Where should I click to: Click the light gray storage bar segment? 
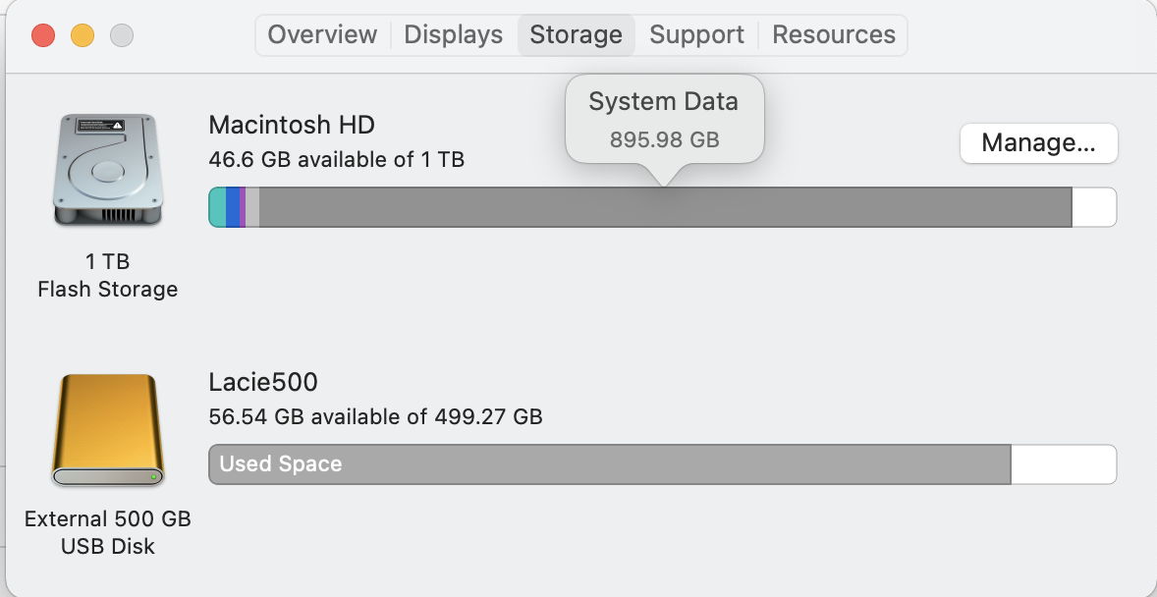tap(252, 208)
